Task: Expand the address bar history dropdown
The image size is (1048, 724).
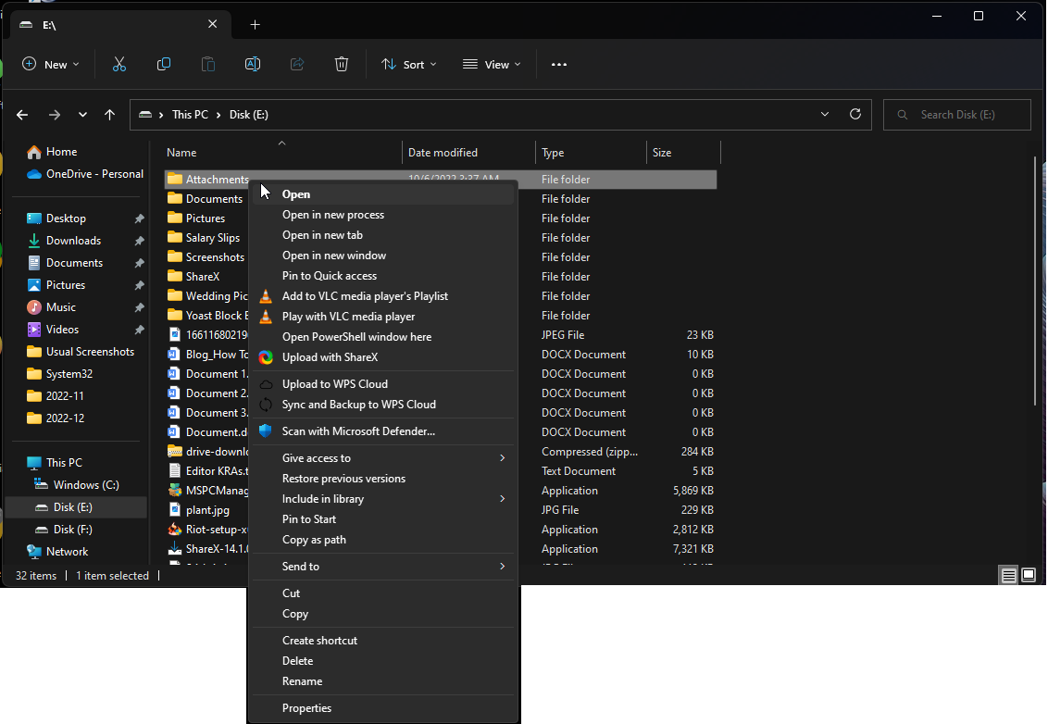Action: [x=825, y=114]
